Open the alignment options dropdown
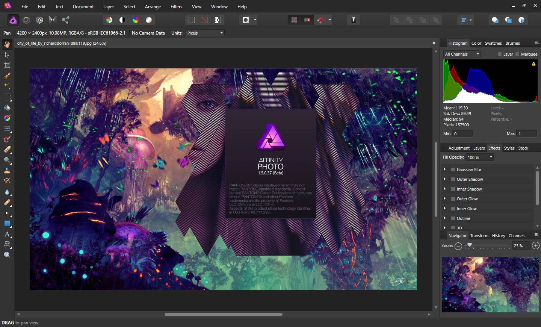 pyautogui.click(x=466, y=20)
